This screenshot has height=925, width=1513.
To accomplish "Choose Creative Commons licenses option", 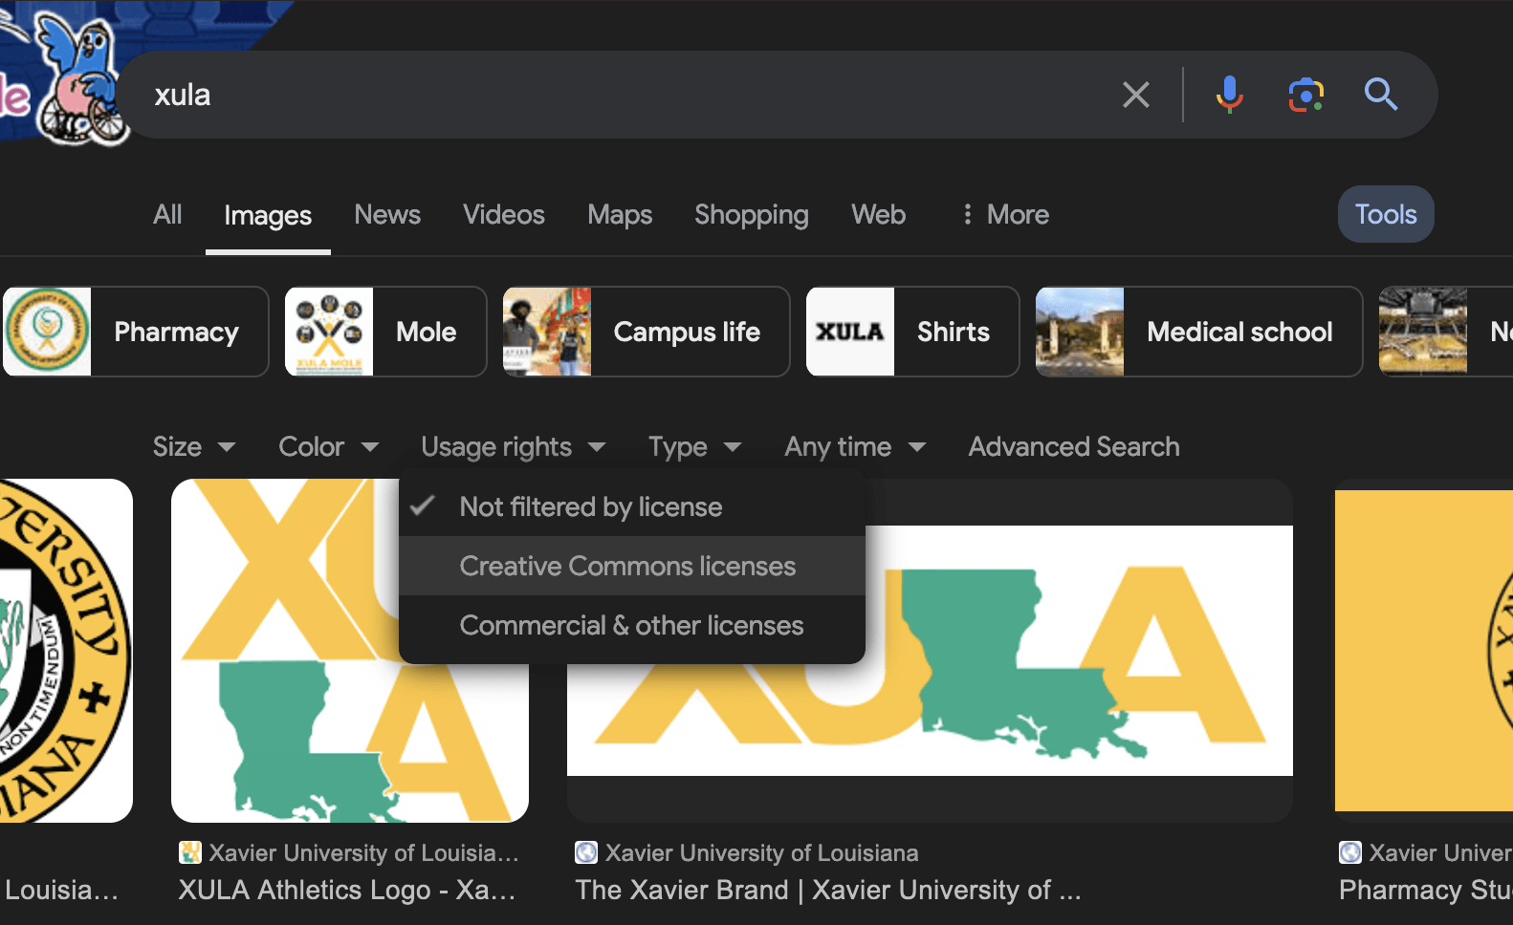I will pyautogui.click(x=632, y=566).
